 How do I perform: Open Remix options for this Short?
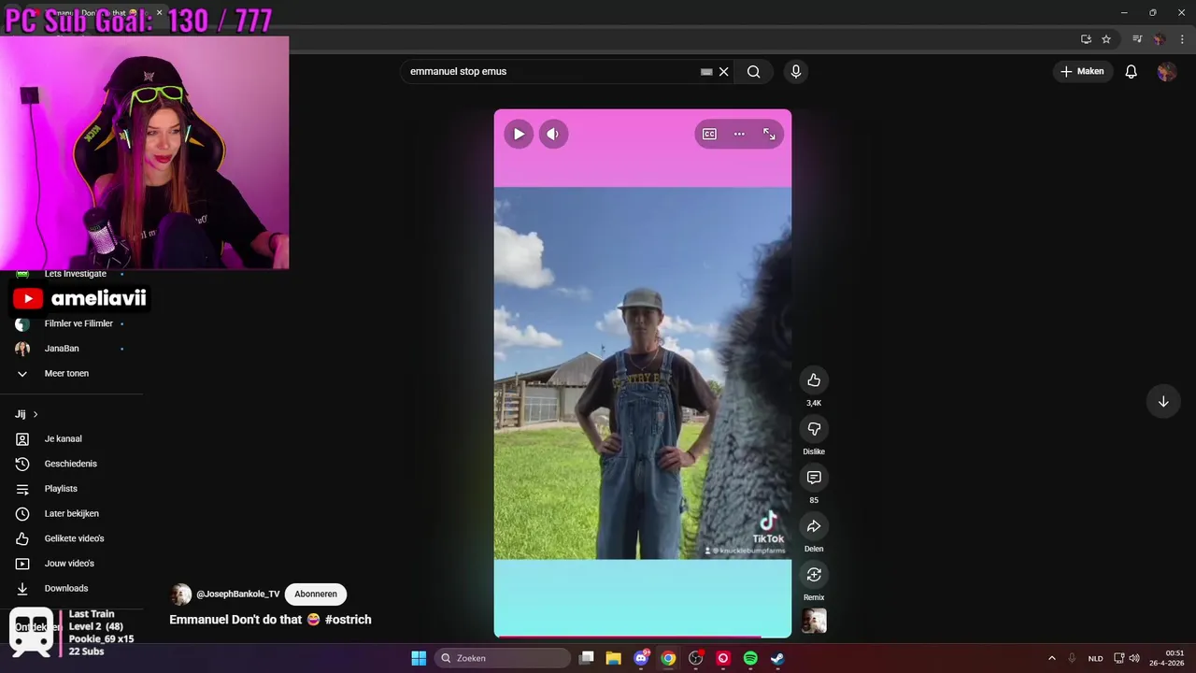point(814,574)
